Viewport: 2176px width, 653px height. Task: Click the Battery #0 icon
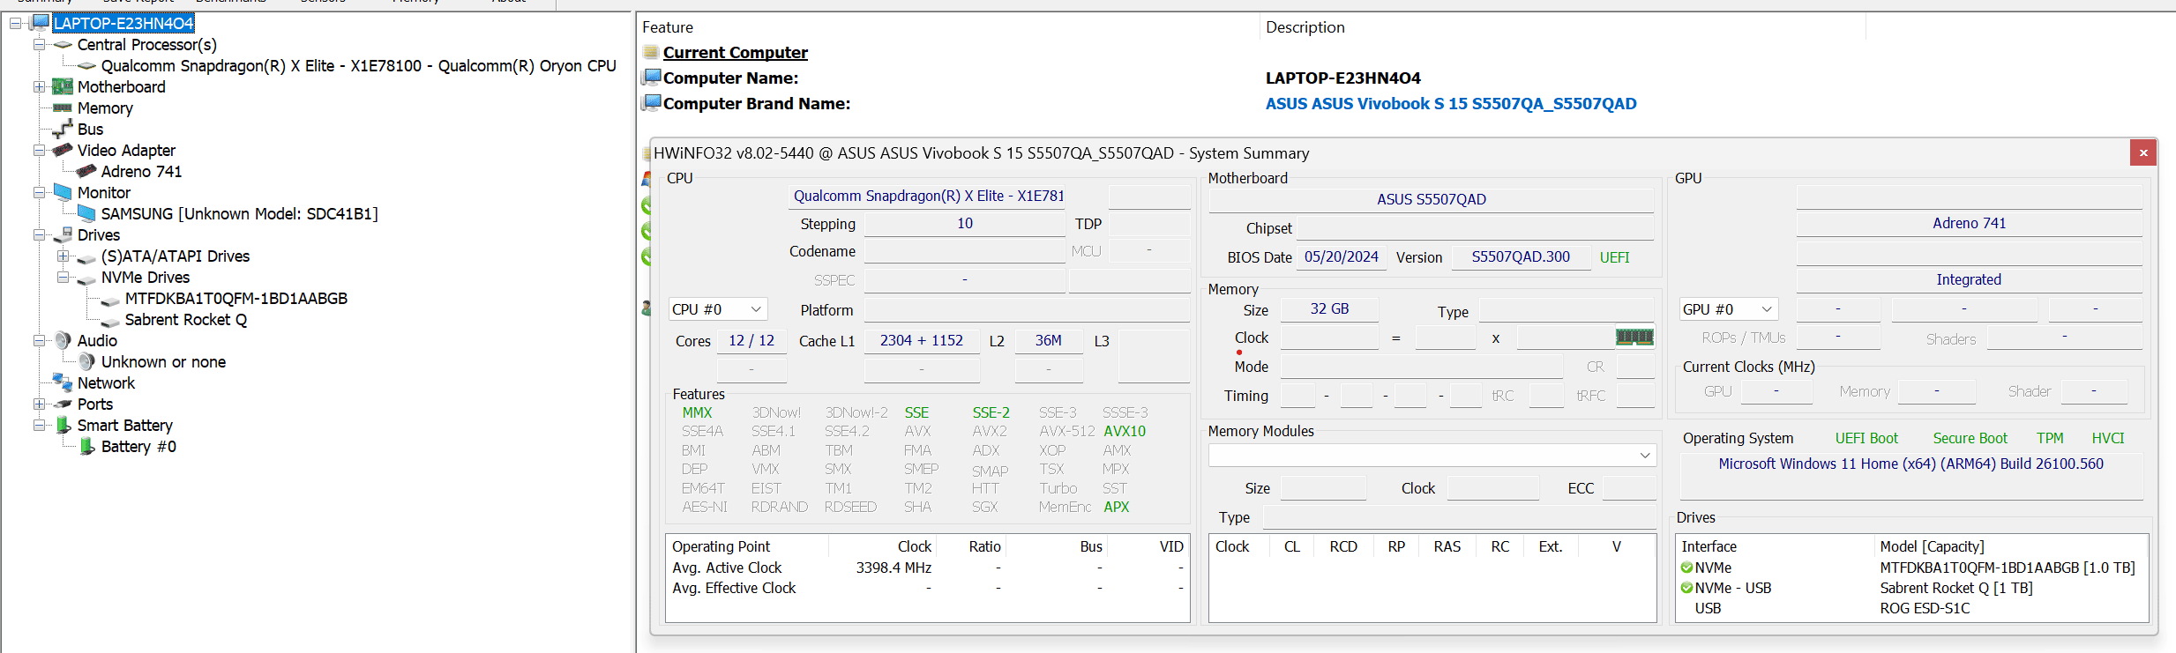click(86, 446)
